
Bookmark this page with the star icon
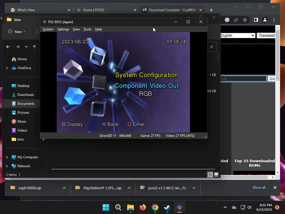(245, 20)
